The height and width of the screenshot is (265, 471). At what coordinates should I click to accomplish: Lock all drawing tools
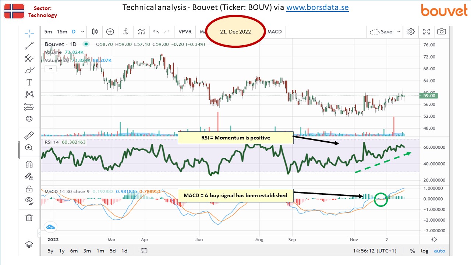[29, 189]
